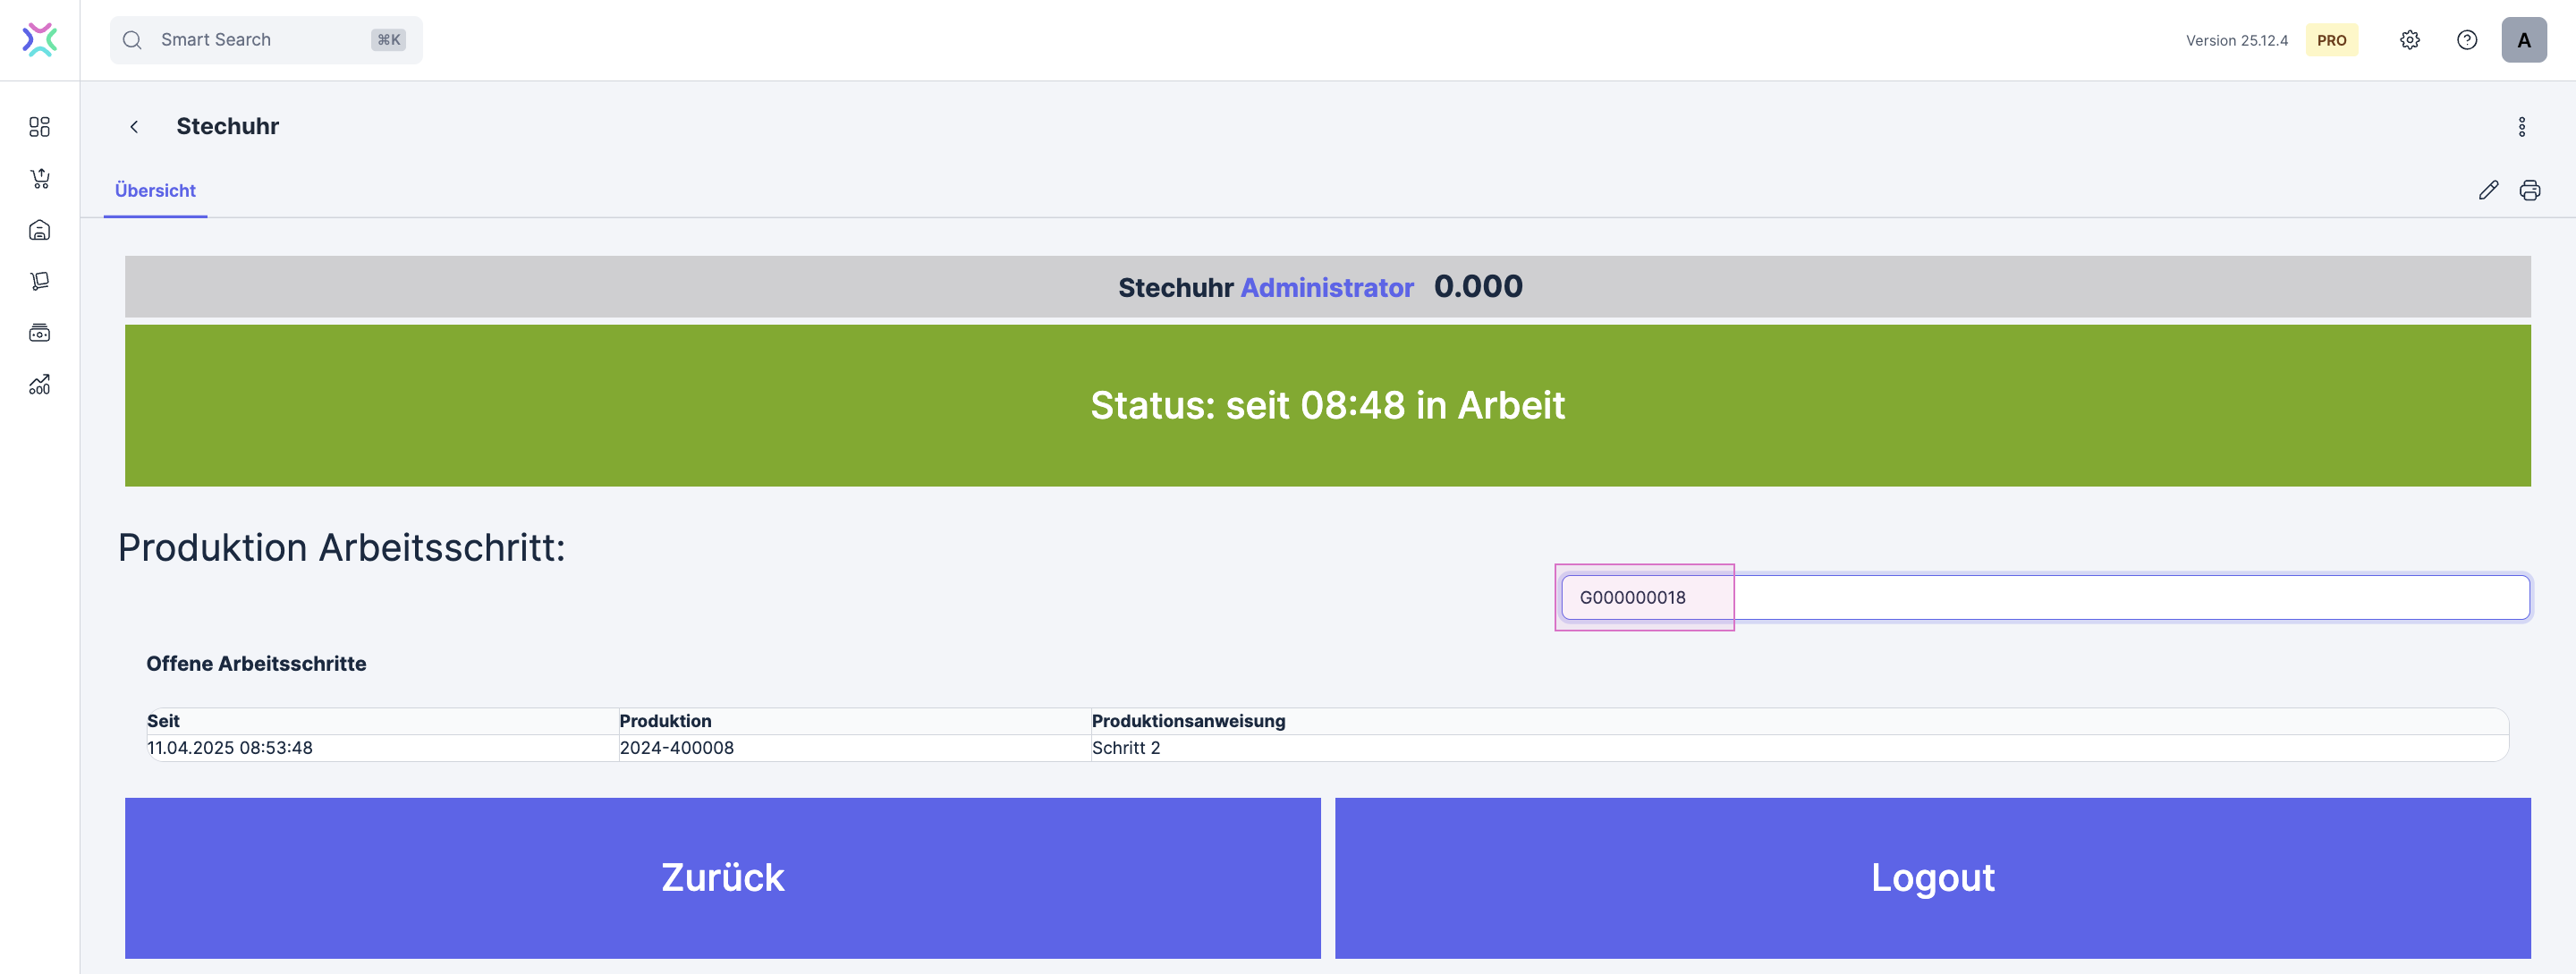Open the cash accounting icon in sidebar
Viewport: 2576px width, 974px height.
click(x=39, y=333)
